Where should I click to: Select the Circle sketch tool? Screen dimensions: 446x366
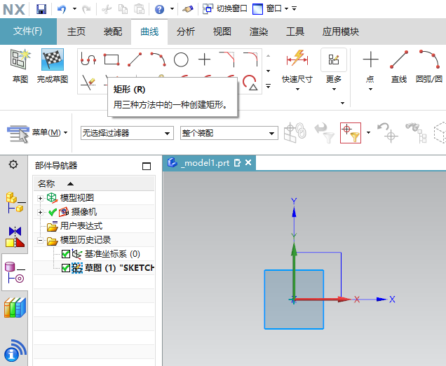point(181,59)
